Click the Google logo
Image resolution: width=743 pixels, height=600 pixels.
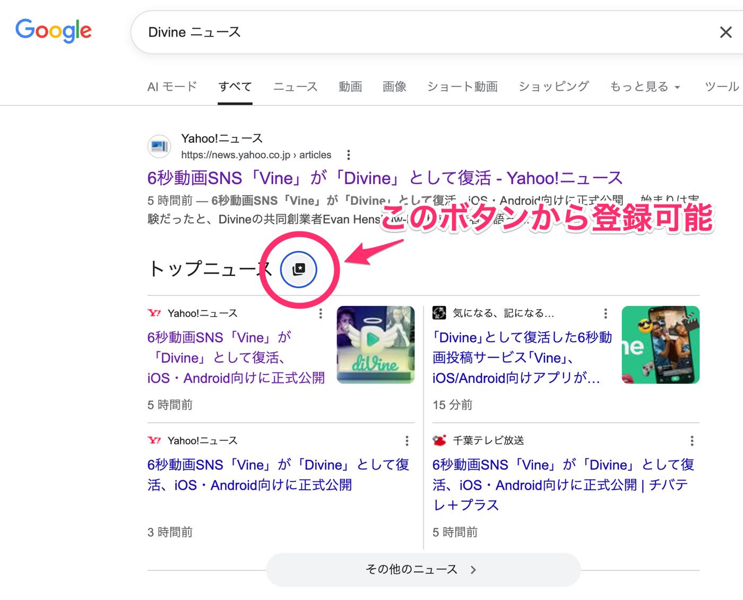click(53, 31)
